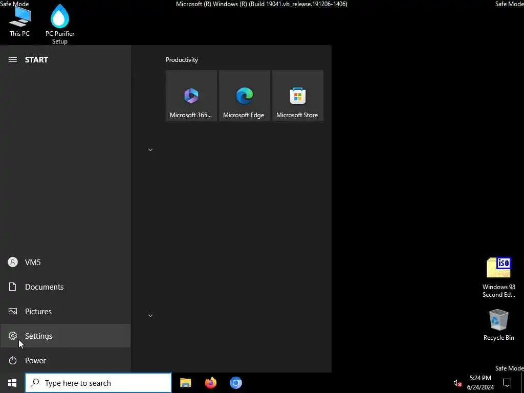524x393 pixels.
Task: Click the START label text
Action: [36, 60]
